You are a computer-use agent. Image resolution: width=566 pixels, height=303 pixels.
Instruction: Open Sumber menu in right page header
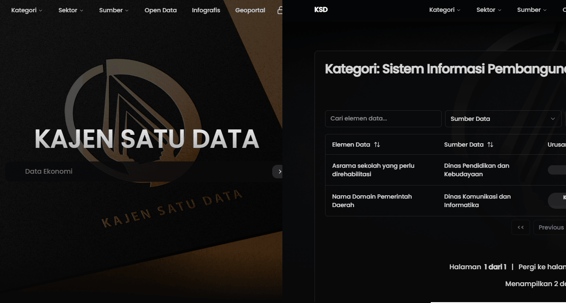click(532, 10)
